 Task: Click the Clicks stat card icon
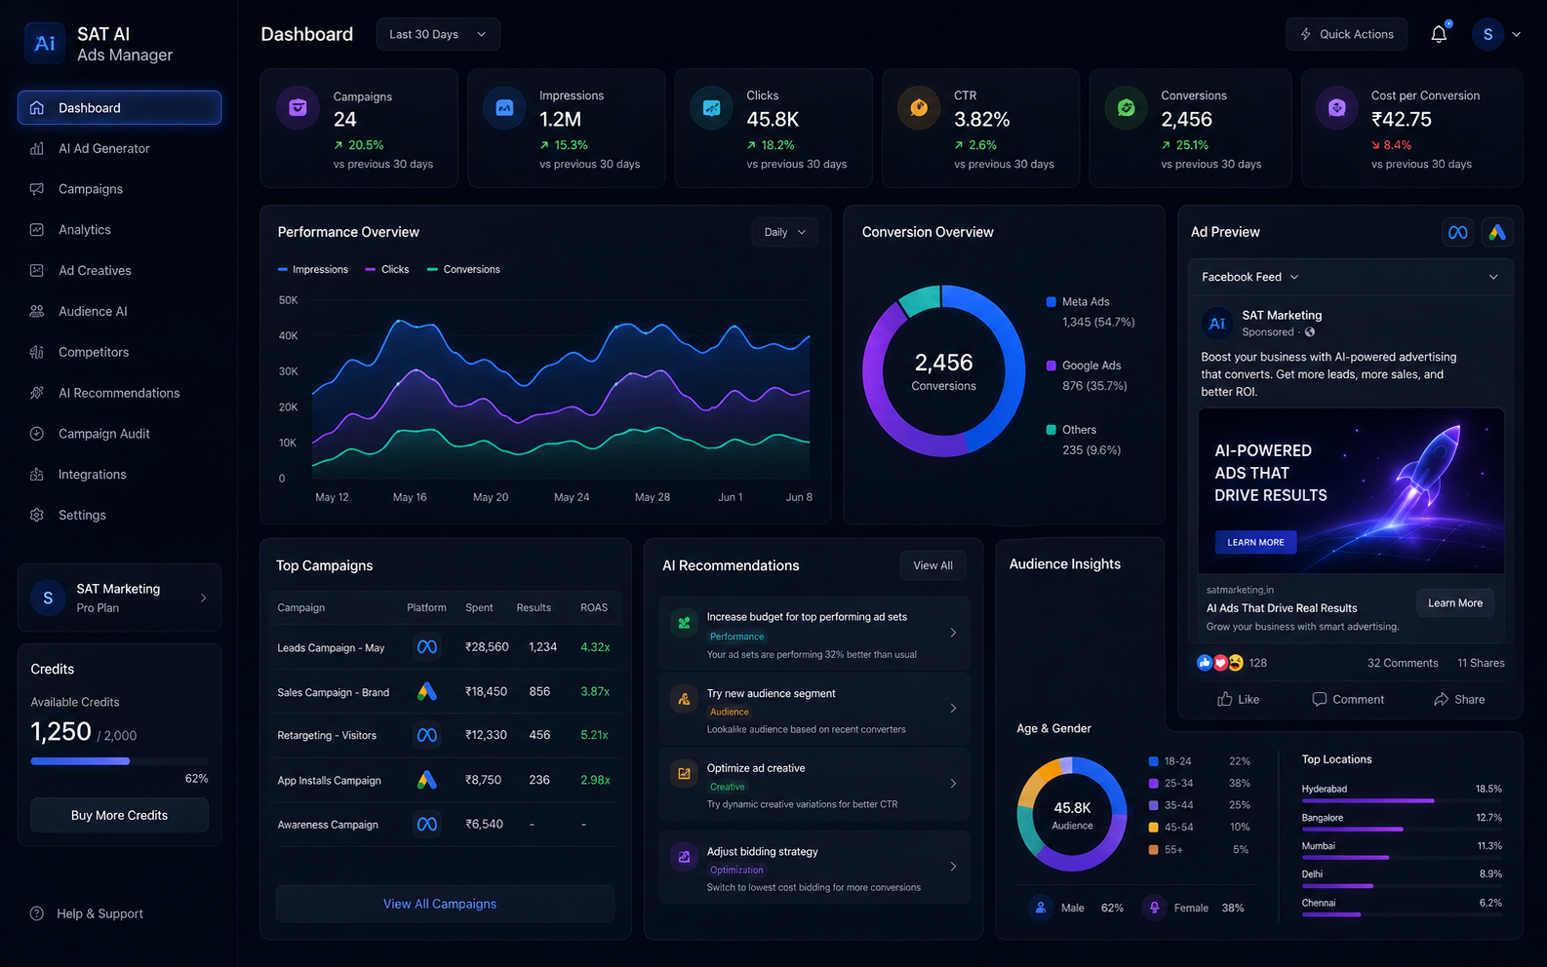pos(712,108)
